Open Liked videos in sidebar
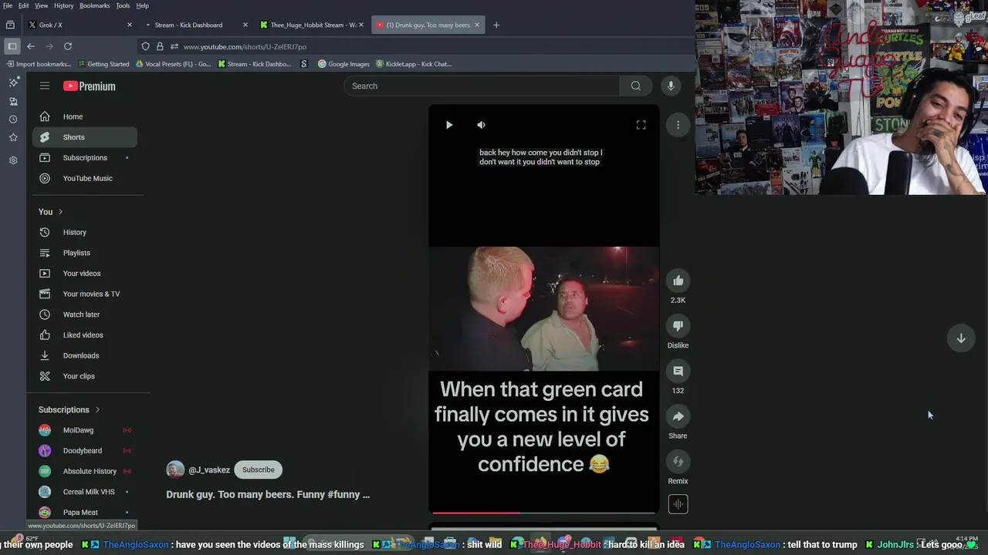Screen dimensions: 988x555 (85, 335)
